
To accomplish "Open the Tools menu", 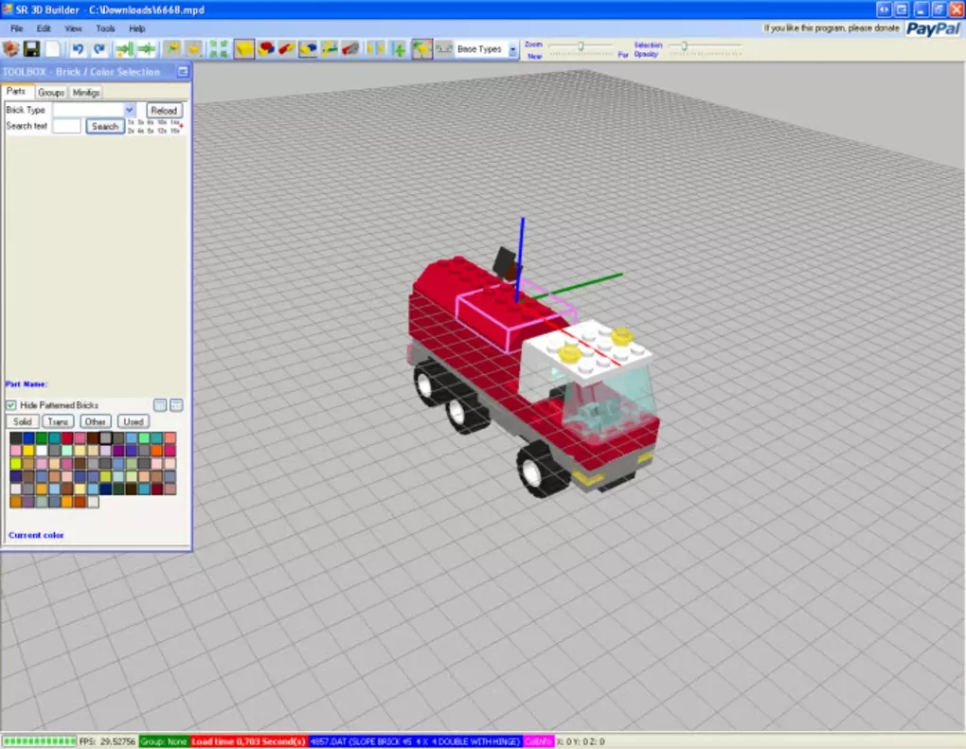I will point(105,28).
